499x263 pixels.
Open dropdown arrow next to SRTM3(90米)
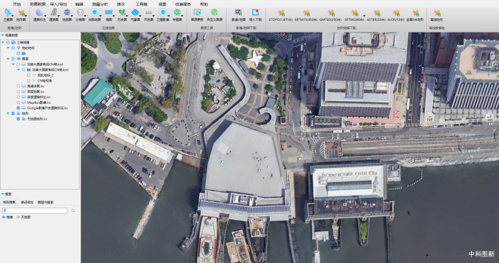tap(364, 15)
